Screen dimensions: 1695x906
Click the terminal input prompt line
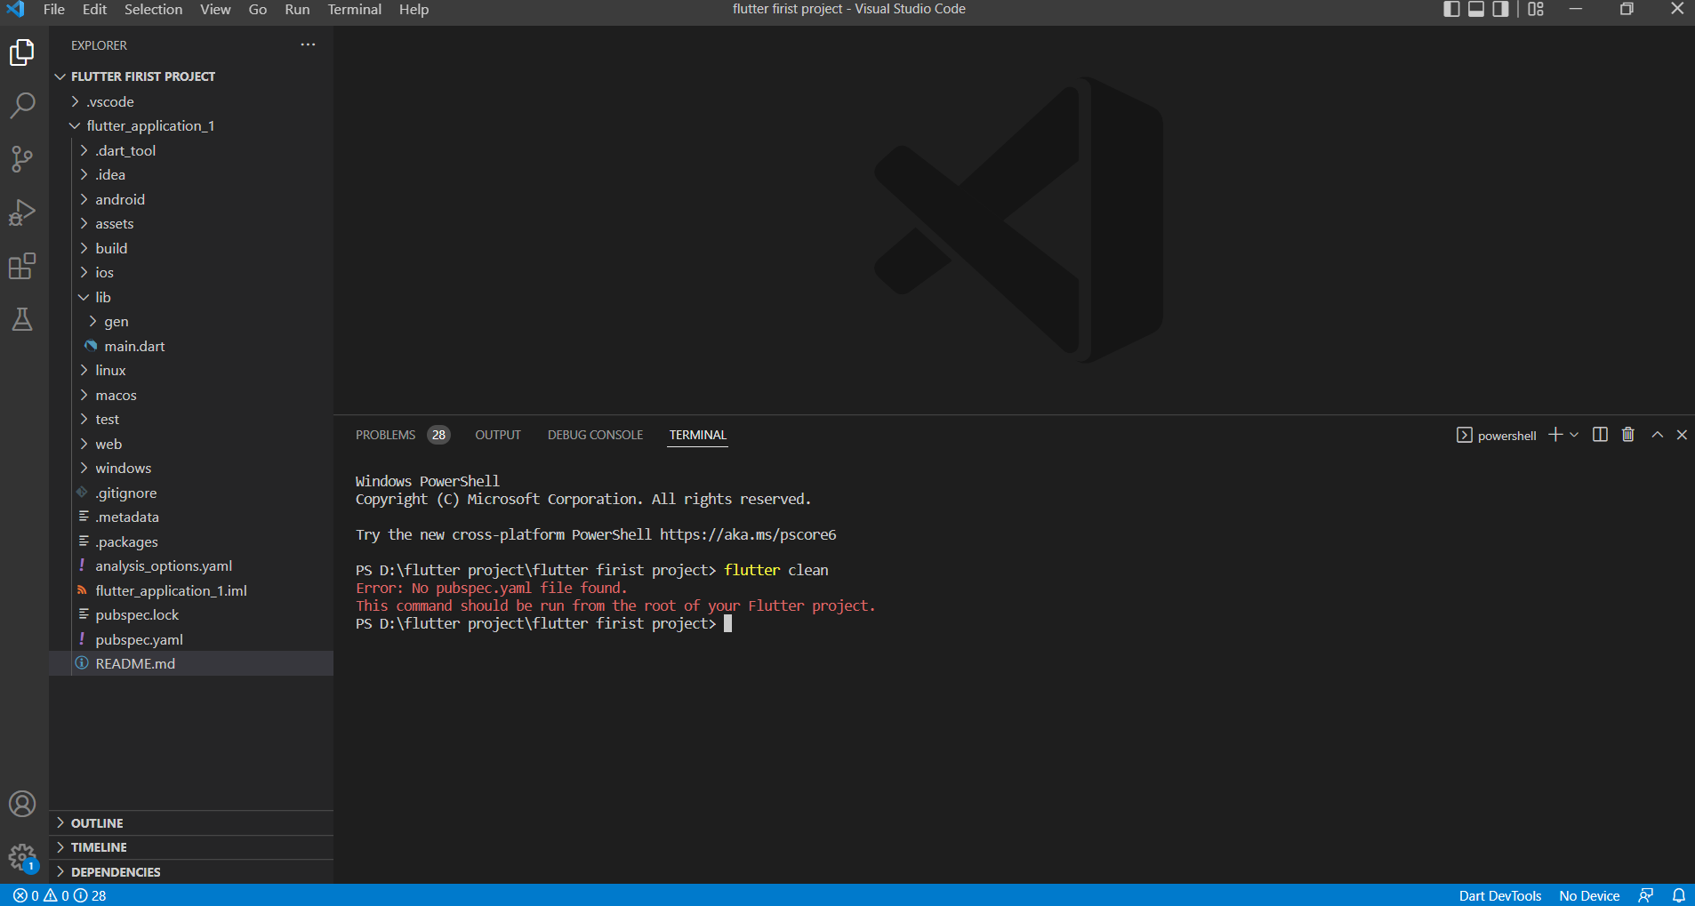543,623
